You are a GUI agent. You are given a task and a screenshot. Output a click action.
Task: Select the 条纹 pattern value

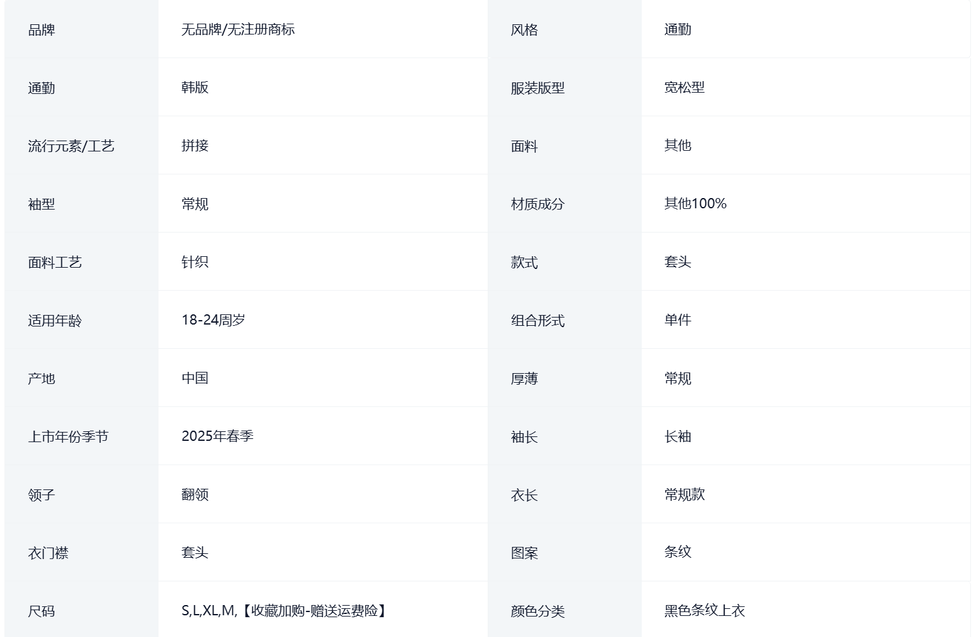678,552
